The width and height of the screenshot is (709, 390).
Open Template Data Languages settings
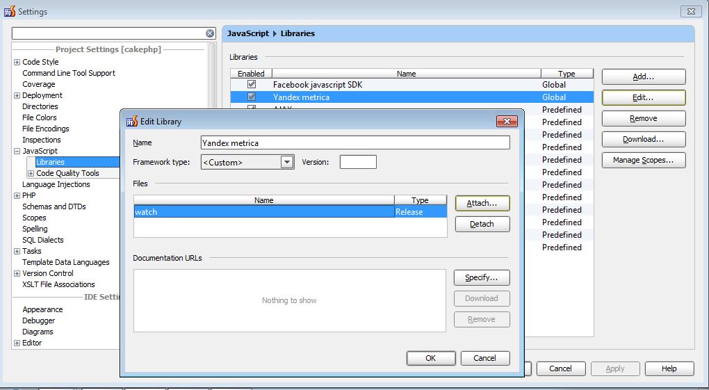[x=66, y=262]
